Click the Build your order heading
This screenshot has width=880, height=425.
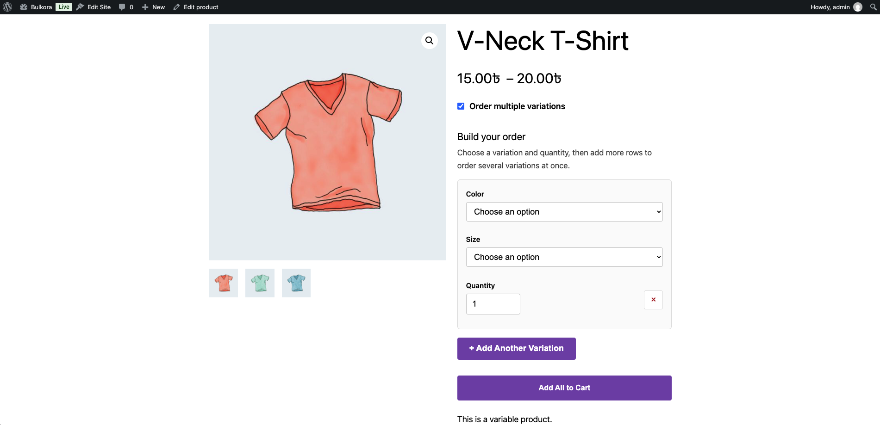point(491,137)
